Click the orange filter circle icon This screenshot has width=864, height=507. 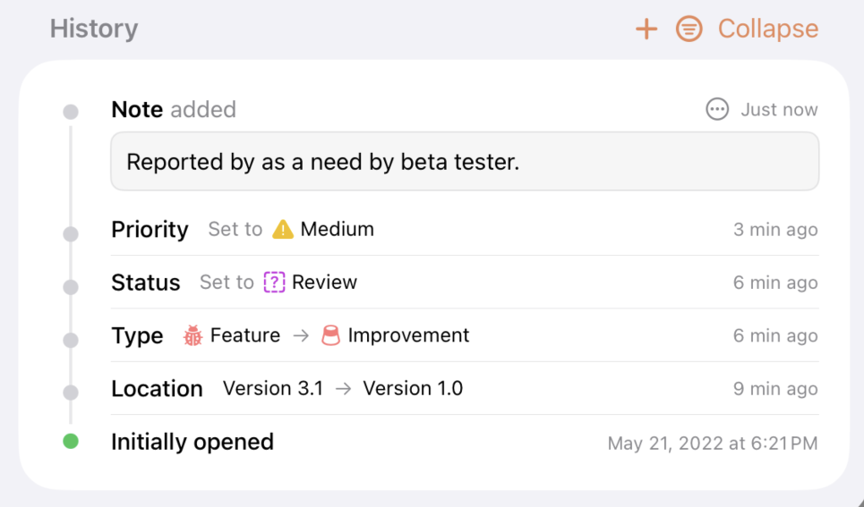[689, 29]
